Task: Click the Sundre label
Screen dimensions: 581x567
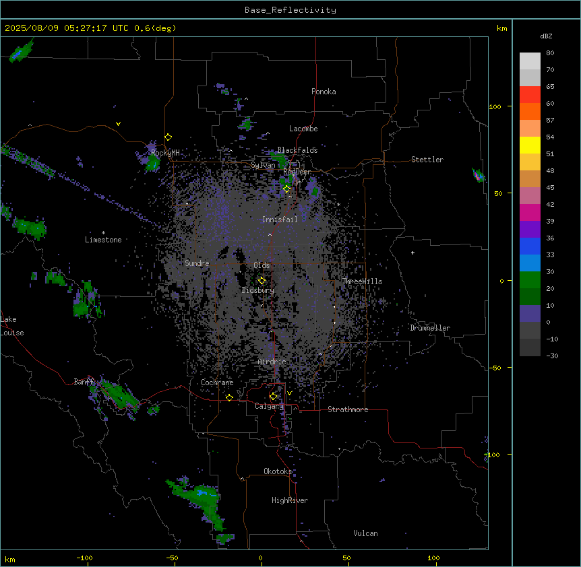Action: tap(197, 263)
